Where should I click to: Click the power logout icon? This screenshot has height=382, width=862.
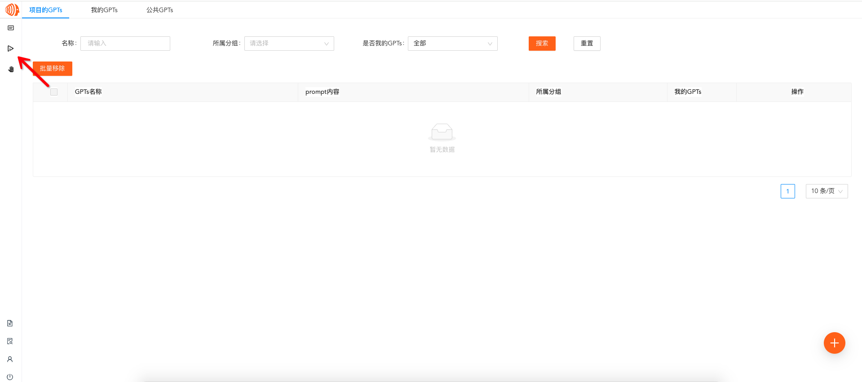(10, 377)
